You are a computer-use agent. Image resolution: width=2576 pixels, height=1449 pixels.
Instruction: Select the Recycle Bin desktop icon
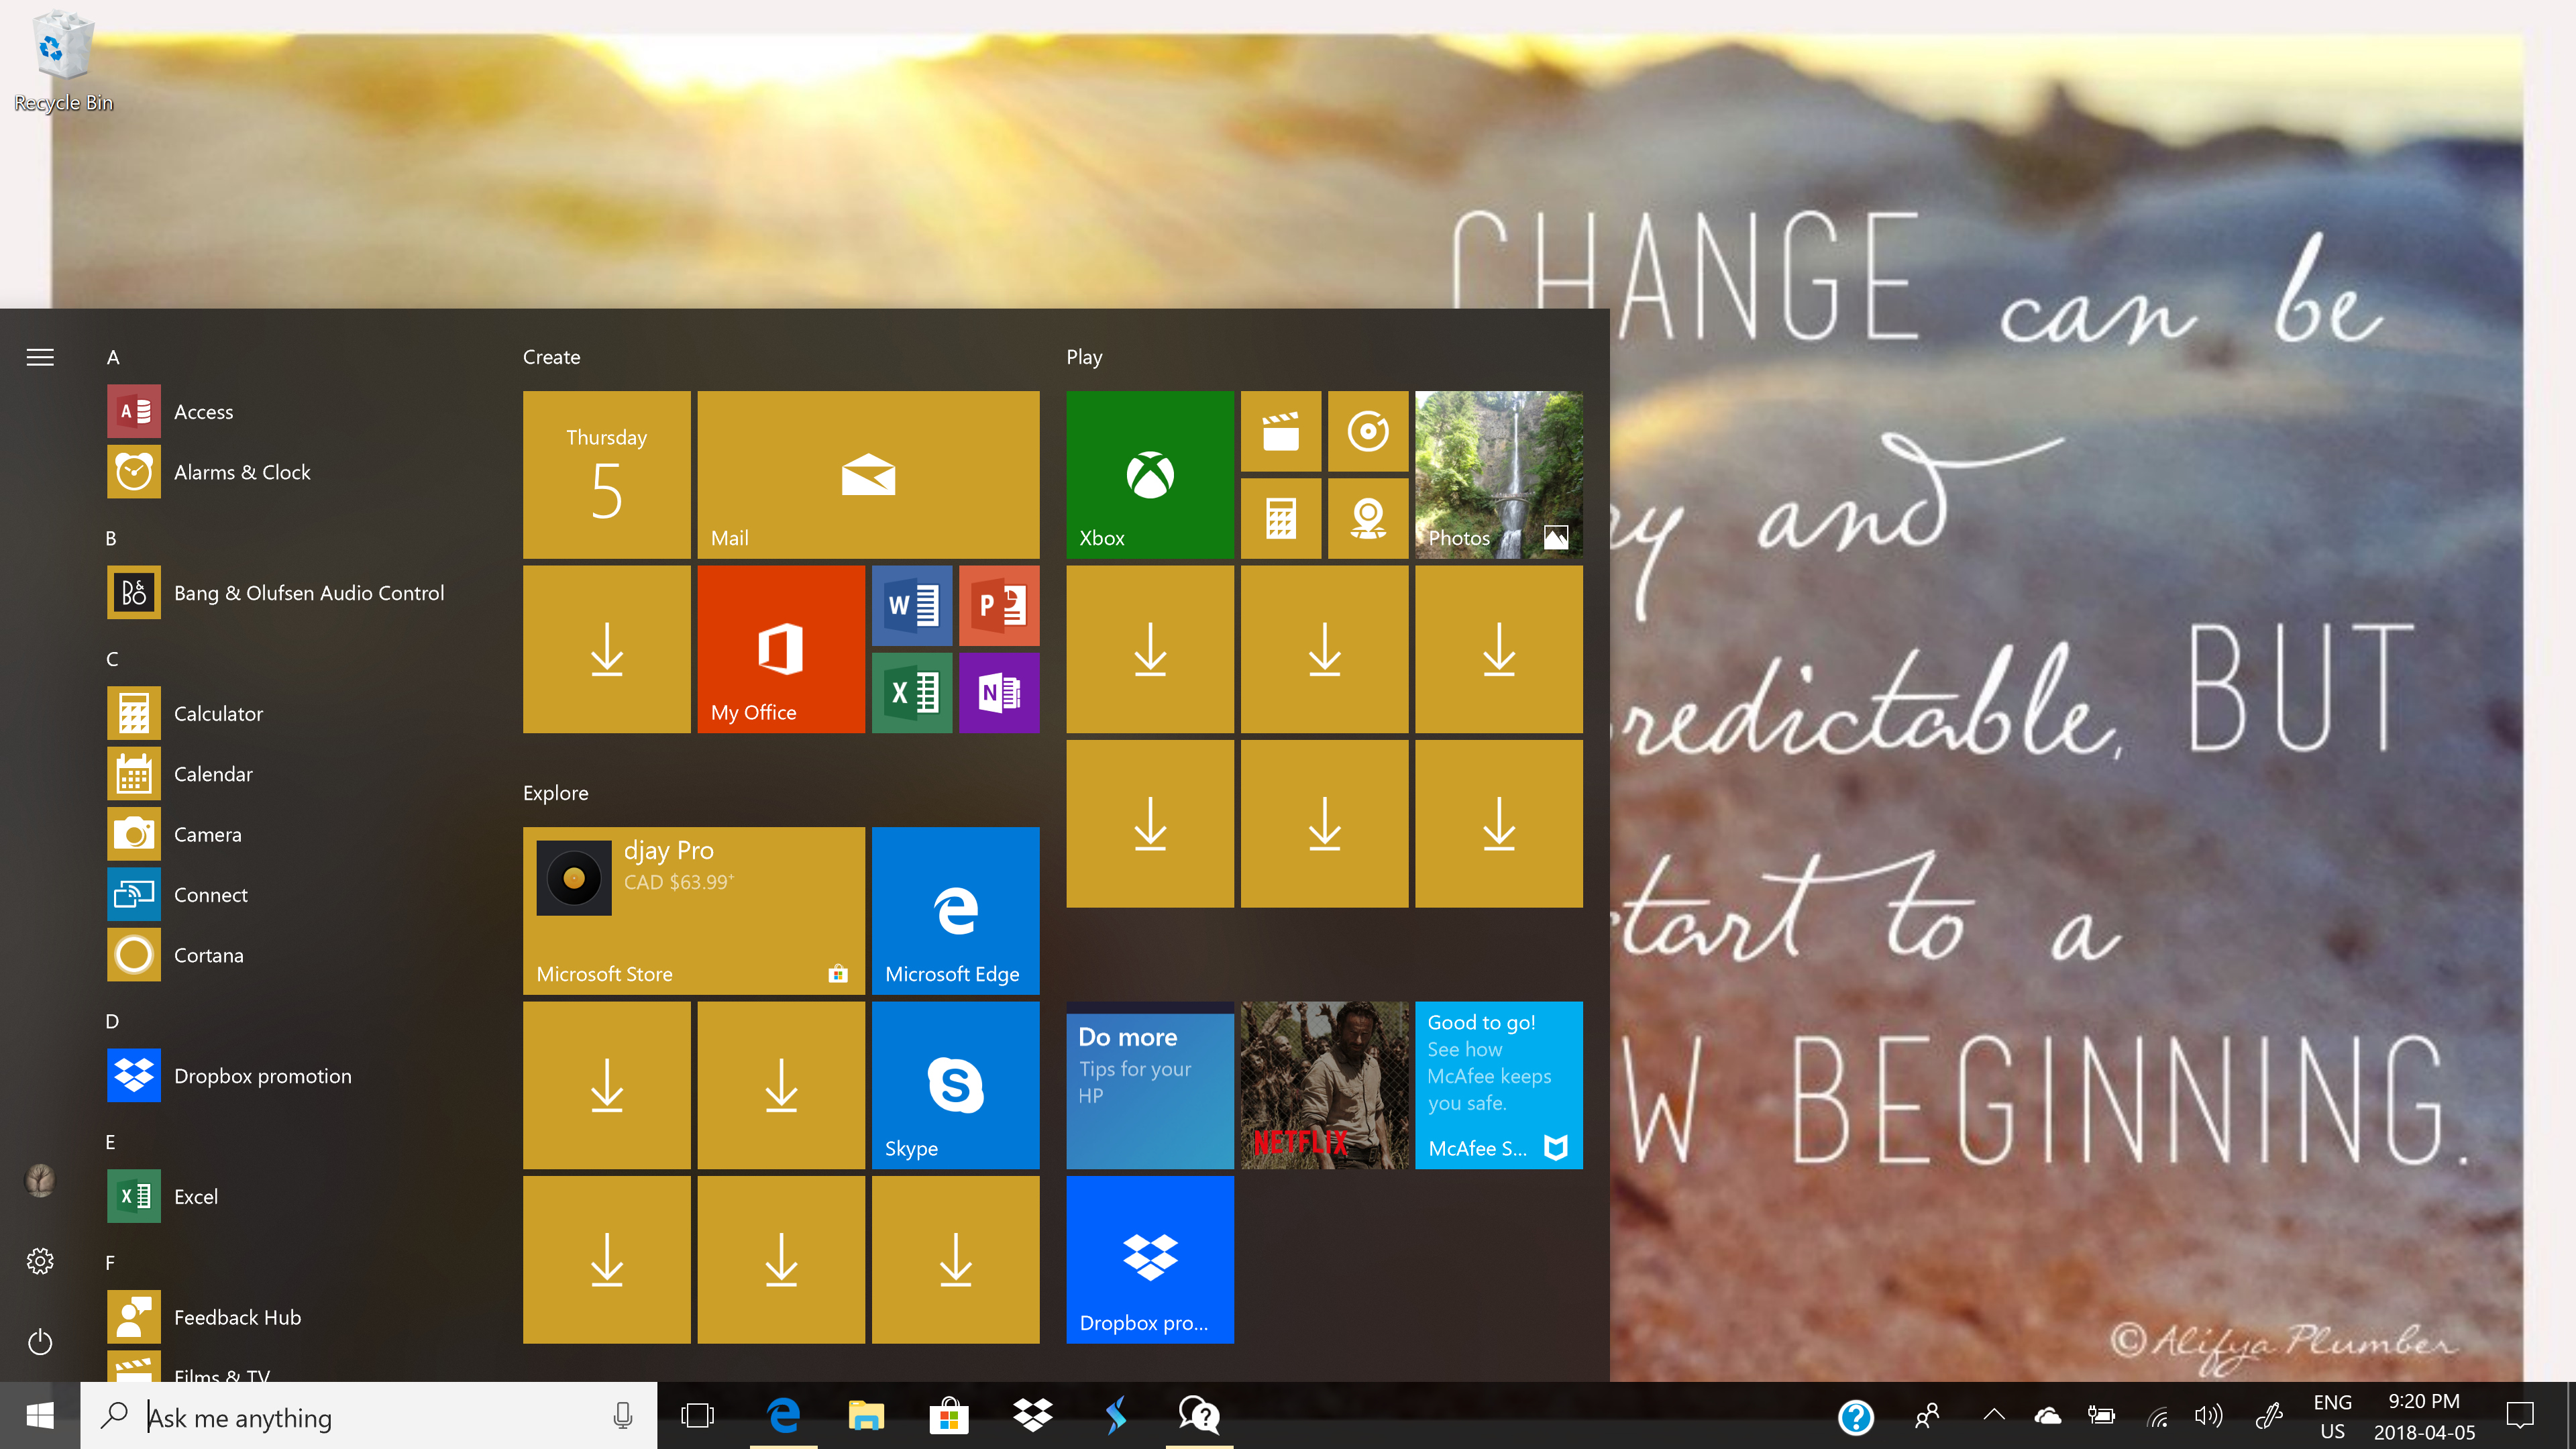click(63, 62)
